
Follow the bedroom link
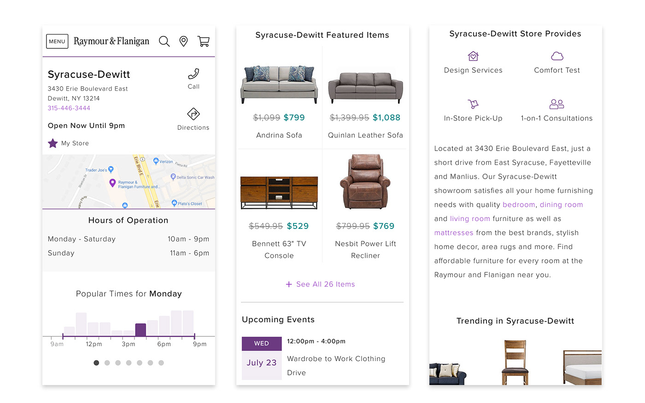(519, 205)
